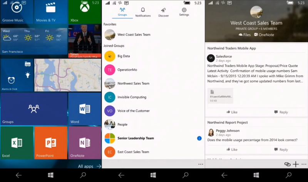Switch to the Groups tab
Screen dimensions: 308x182
(122, 12)
